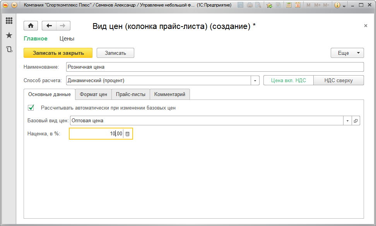Screen dimensions: 376x226
Task: Click the info (About) icon in title bar
Action: [x=337, y=5]
